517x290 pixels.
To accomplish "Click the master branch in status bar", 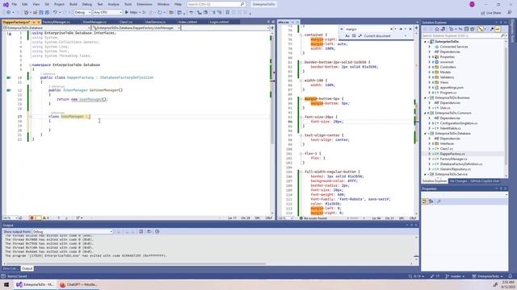I will [x=455, y=276].
